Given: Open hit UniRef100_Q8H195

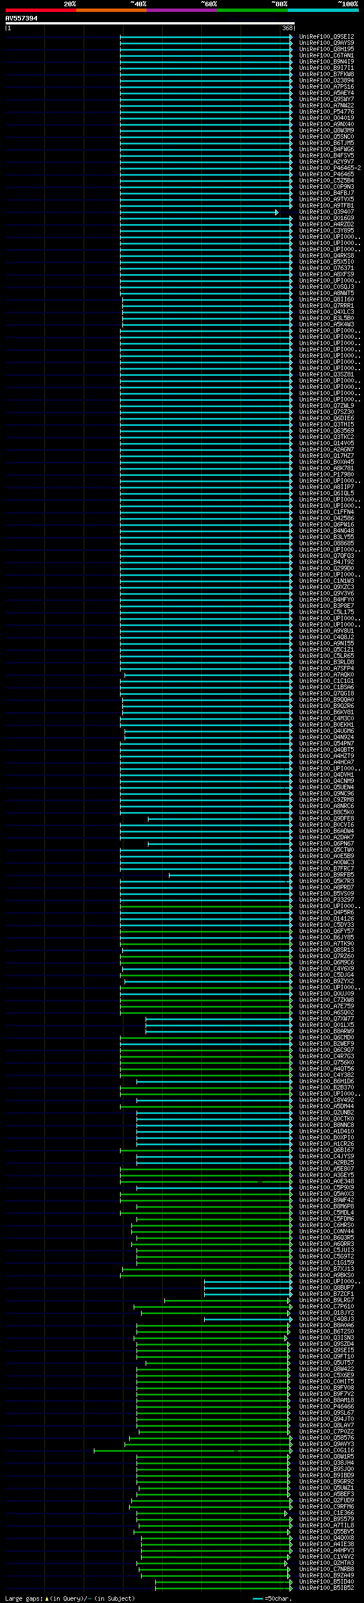Looking at the screenshot, I should [326, 49].
